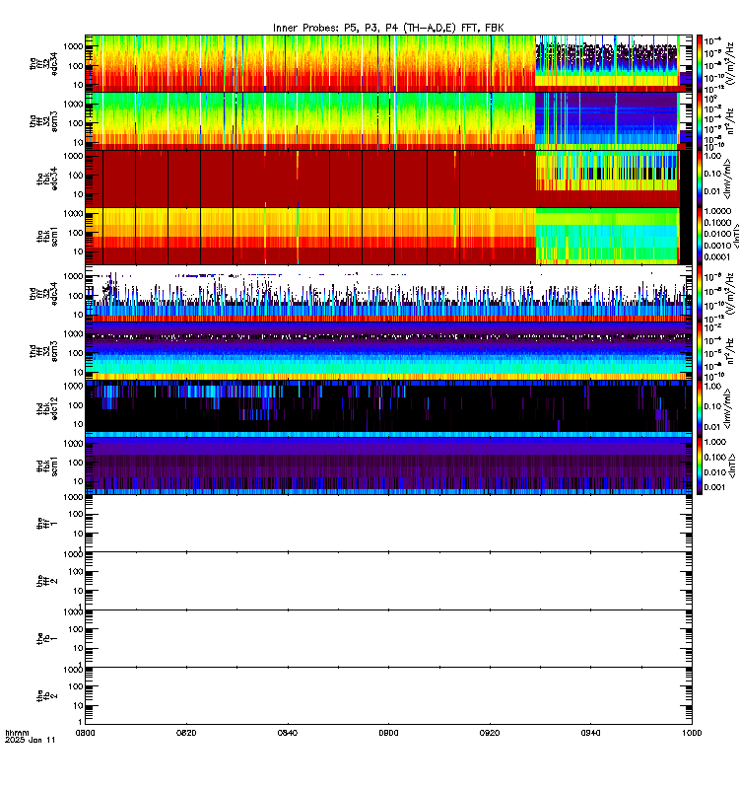This screenshot has height=789, width=739.
Task: Click the 0920 time axis label
Action: 490,733
